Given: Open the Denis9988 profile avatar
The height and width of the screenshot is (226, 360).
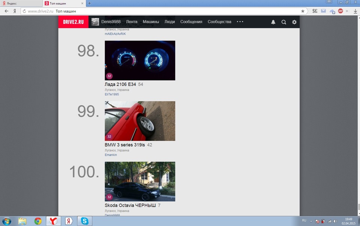Looking at the screenshot, I should [x=95, y=22].
